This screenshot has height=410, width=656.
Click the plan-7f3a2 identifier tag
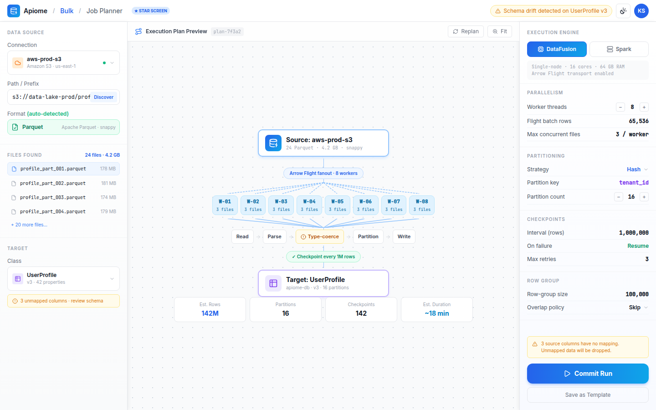227,31
